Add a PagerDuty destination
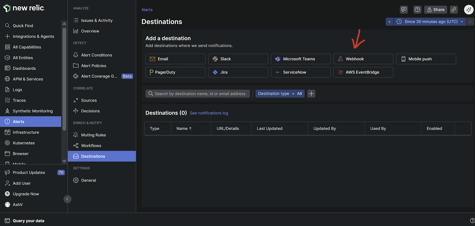 (175, 72)
